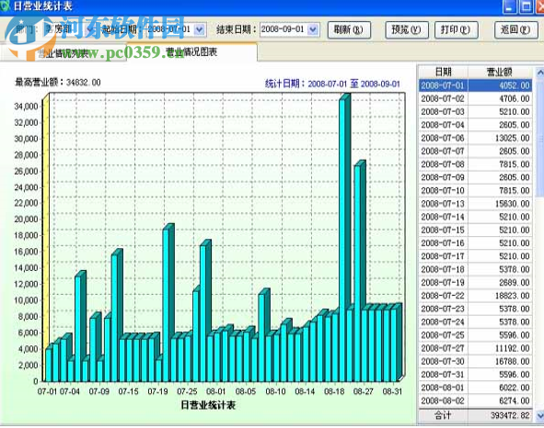Select the 2008-07-02 row
Image resolution: width=544 pixels, height=428 pixels.
click(475, 98)
